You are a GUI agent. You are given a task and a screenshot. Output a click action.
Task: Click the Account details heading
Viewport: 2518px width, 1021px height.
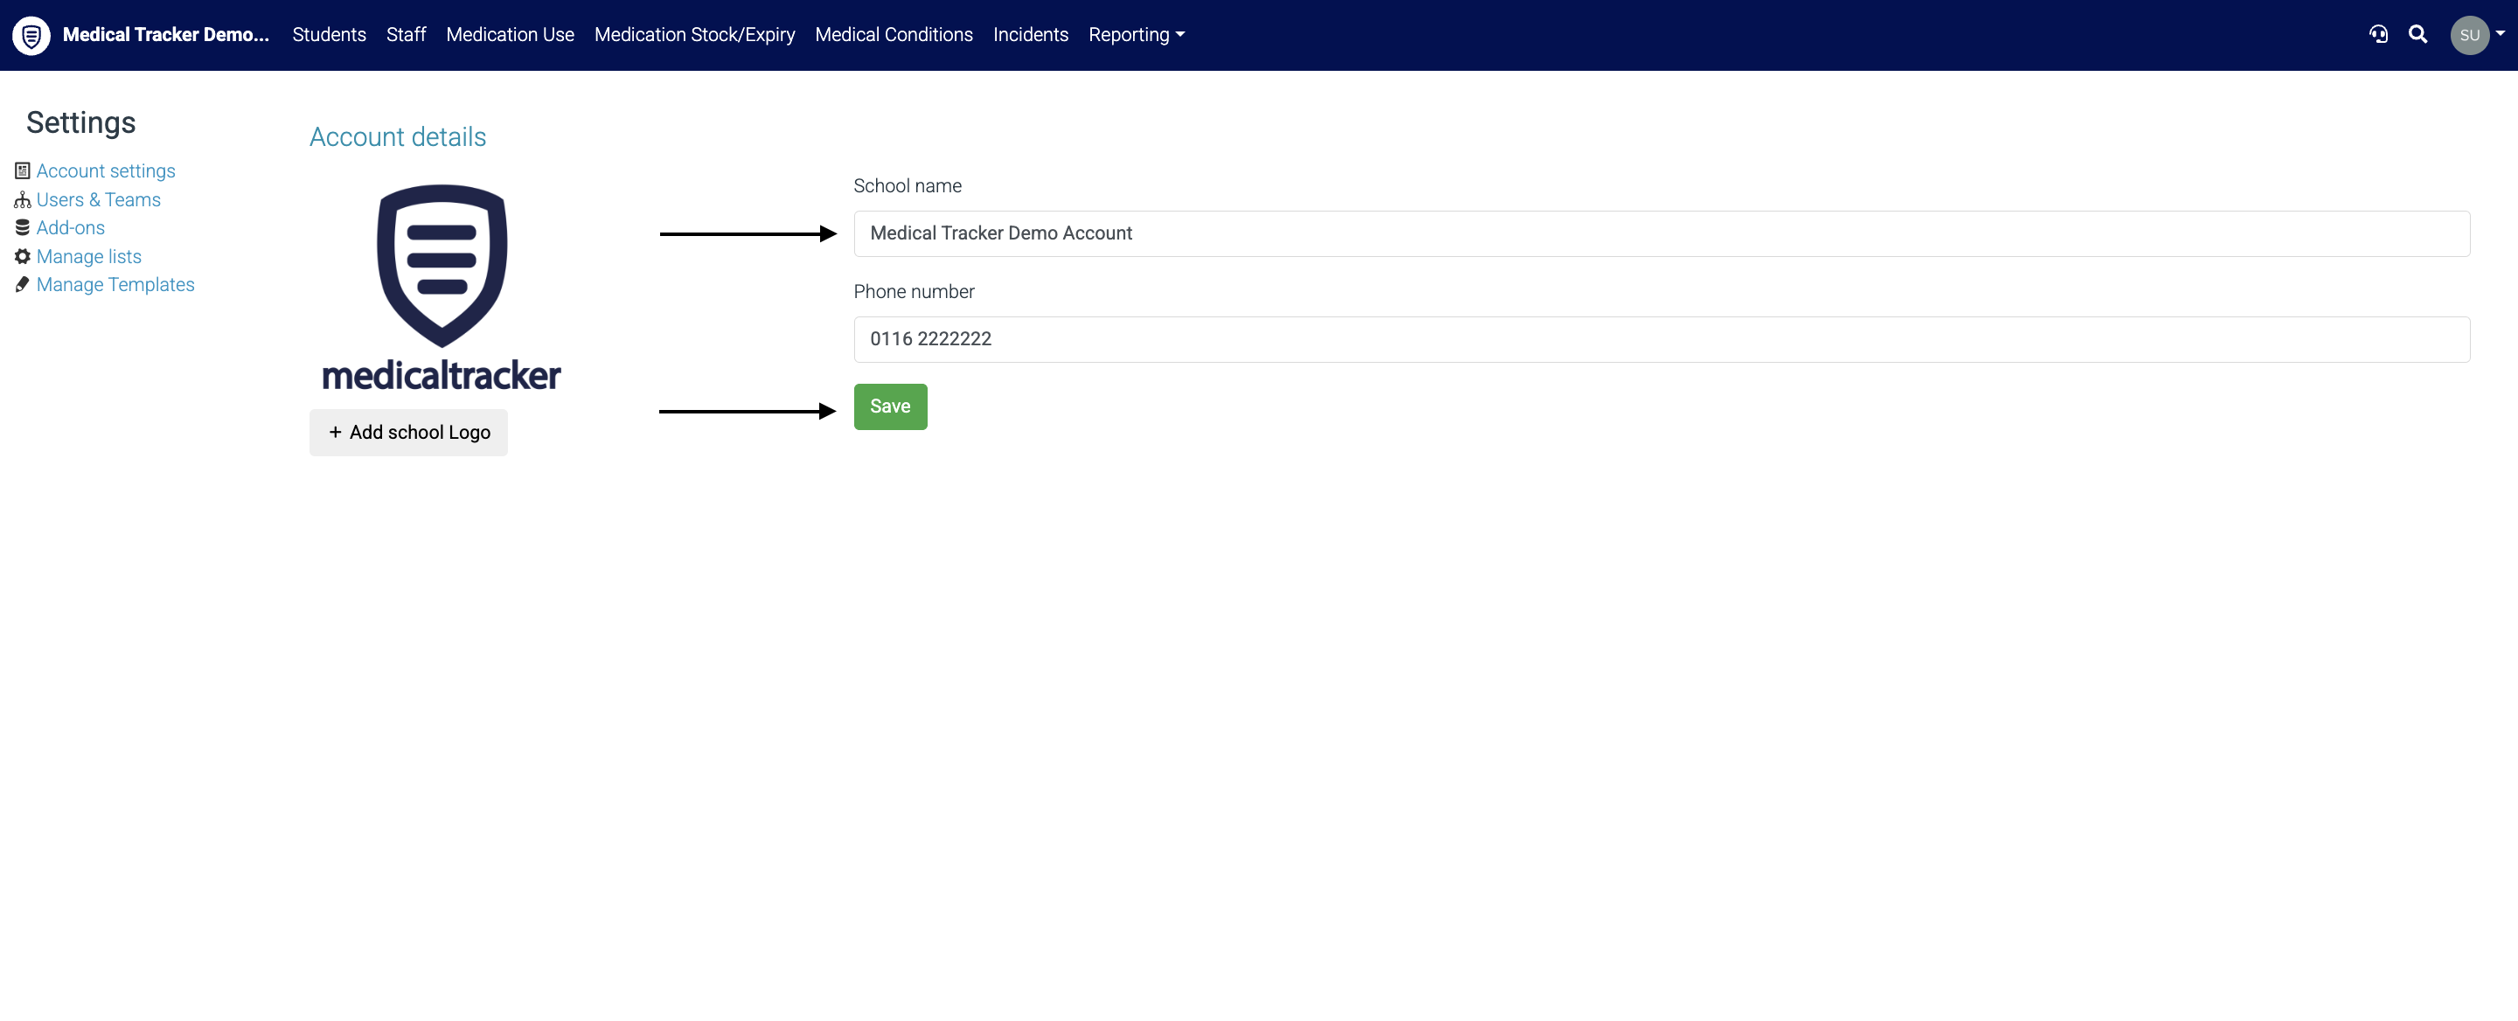pos(397,136)
